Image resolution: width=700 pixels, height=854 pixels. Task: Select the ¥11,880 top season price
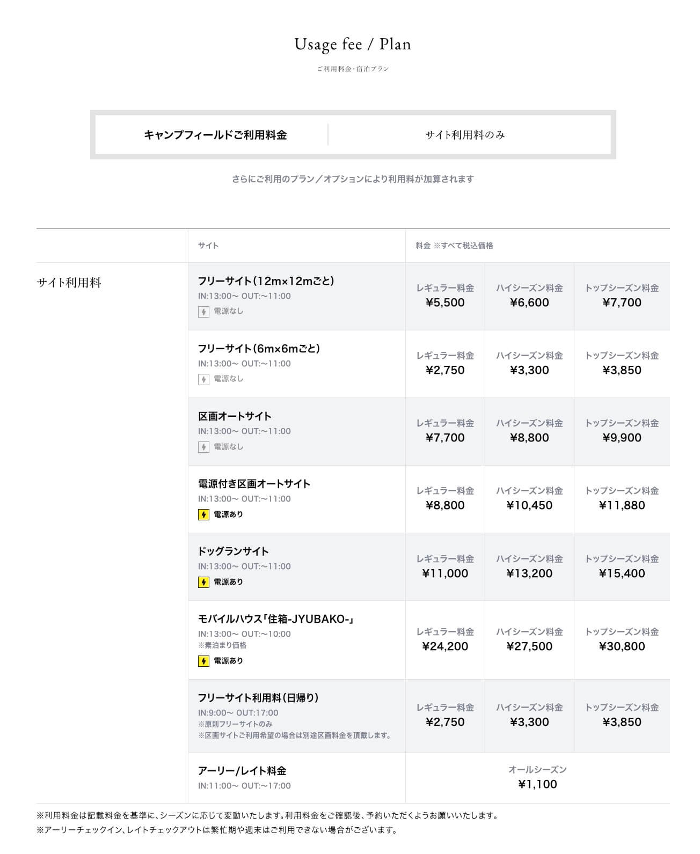pyautogui.click(x=622, y=505)
